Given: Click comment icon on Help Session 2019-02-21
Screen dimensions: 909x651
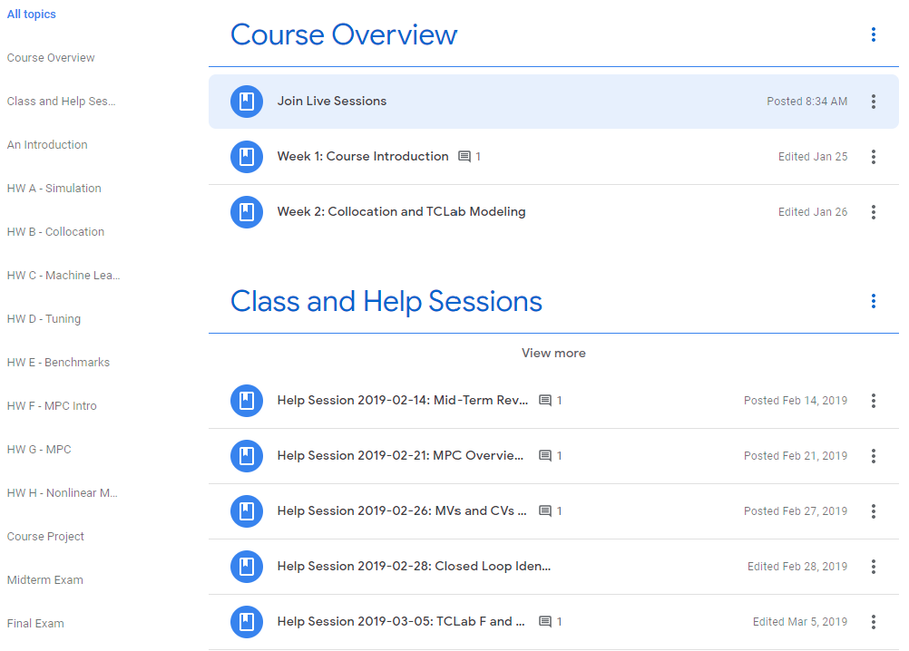Looking at the screenshot, I should [545, 456].
